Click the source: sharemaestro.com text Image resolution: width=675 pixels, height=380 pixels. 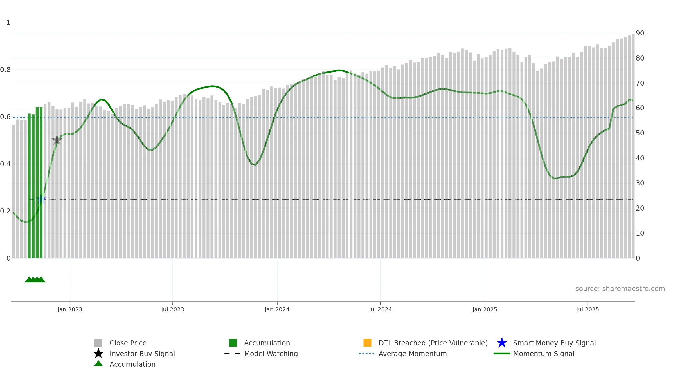tap(620, 289)
